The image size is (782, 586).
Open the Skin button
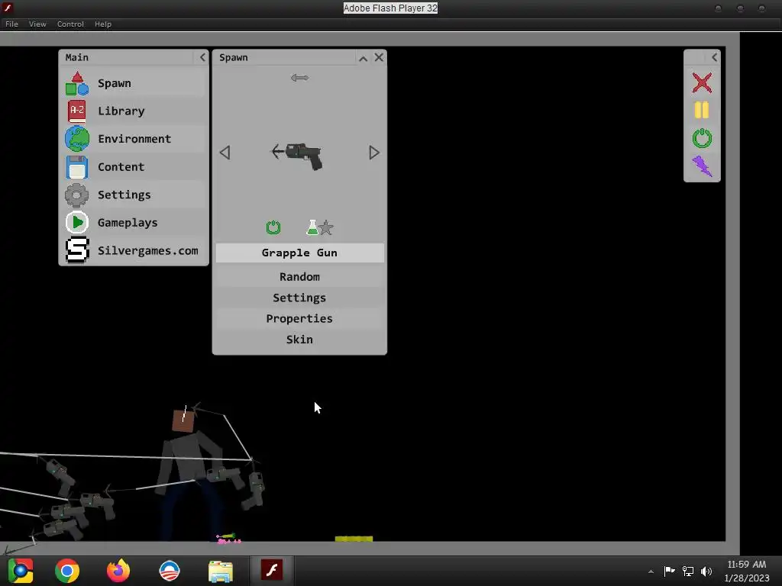[299, 340]
